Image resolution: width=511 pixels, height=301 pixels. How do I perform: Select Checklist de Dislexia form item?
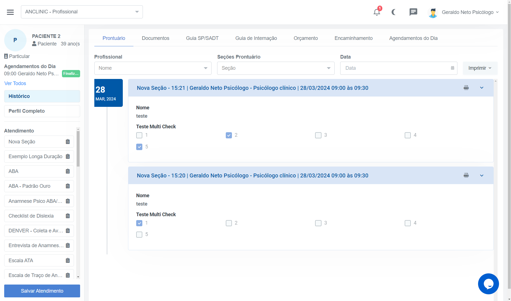39,216
